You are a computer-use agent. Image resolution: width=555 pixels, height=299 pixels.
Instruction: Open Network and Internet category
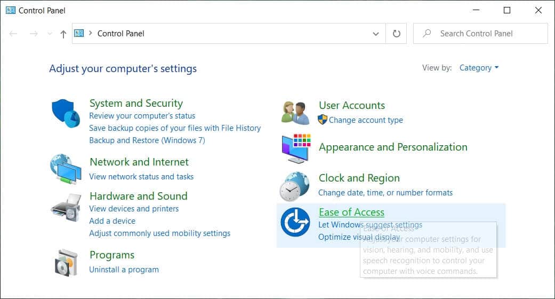(139, 162)
